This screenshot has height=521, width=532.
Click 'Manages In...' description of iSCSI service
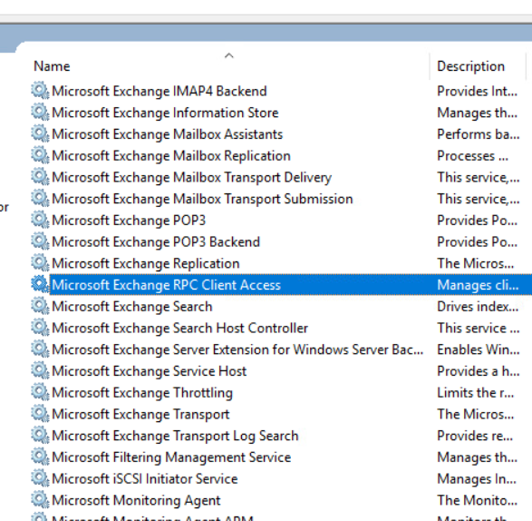pyautogui.click(x=477, y=478)
